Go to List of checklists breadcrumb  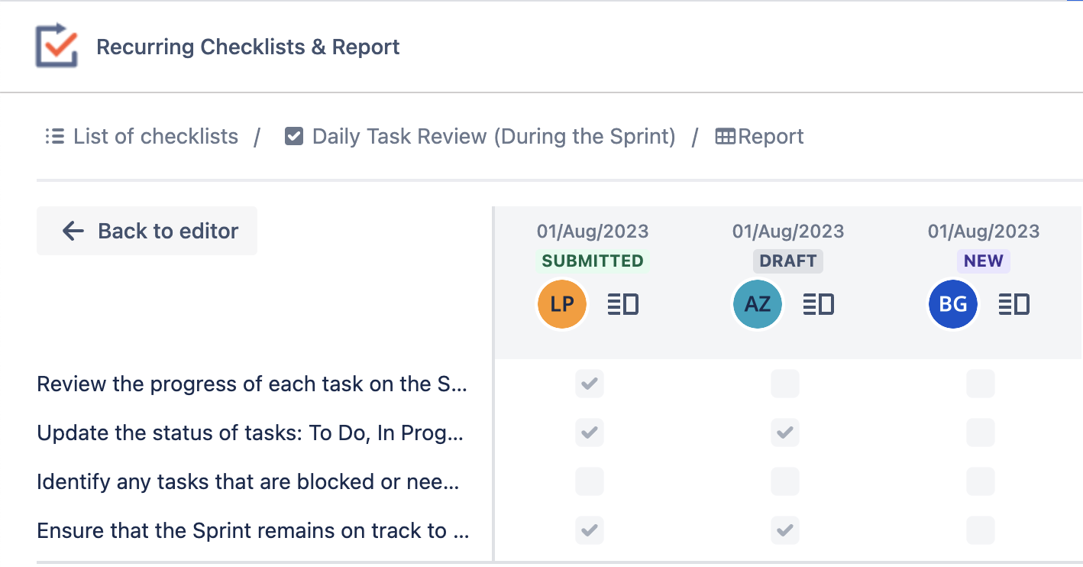[x=142, y=137]
